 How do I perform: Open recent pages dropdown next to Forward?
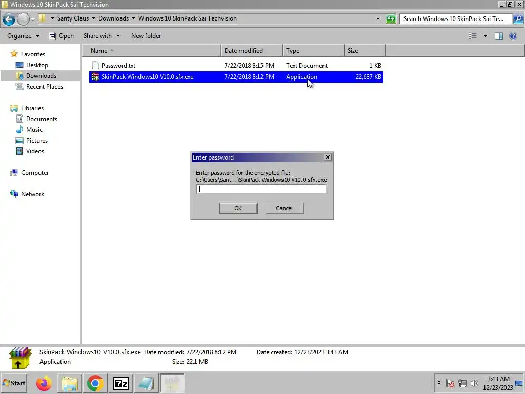33,19
